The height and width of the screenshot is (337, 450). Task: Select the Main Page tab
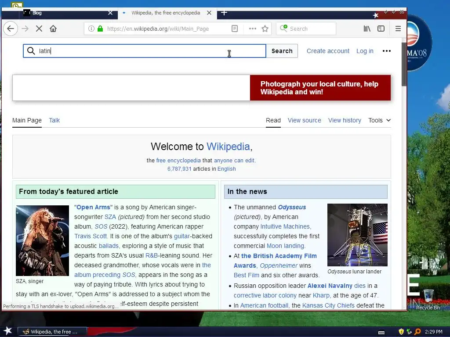click(27, 120)
